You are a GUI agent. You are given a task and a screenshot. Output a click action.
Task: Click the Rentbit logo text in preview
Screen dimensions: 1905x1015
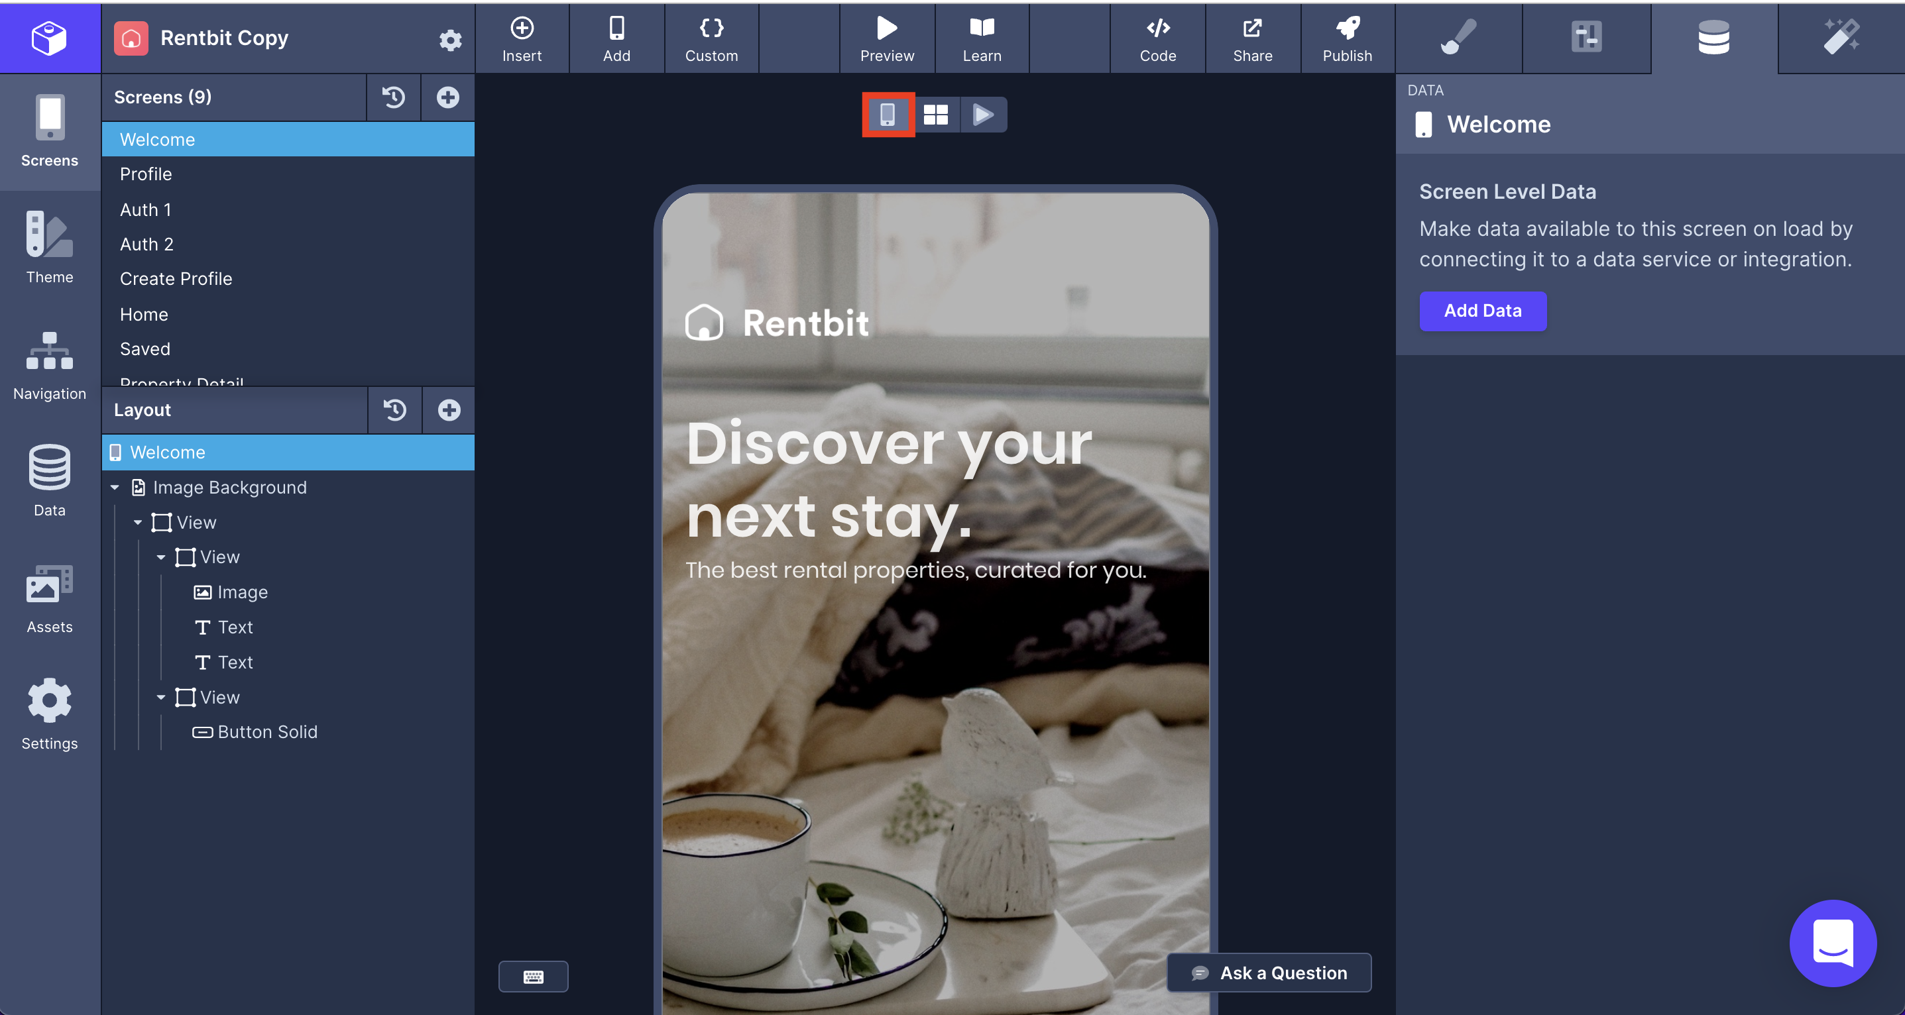point(805,323)
